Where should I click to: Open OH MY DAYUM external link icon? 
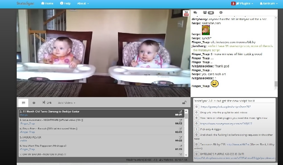[180, 155]
